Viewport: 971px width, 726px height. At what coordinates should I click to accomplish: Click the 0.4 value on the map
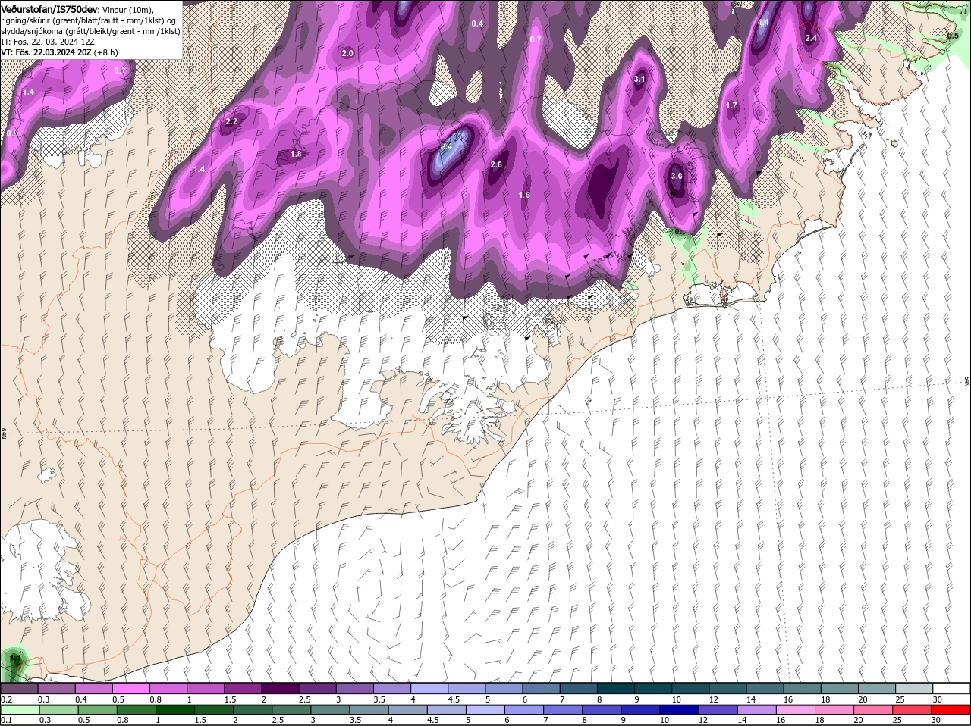pyautogui.click(x=477, y=23)
